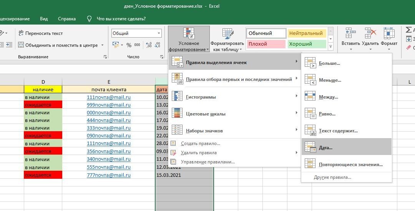Viewport: 415px width, 211px height.
Task: Click the lightbulb Tell Me icon
Action: pyautogui.click(x=90, y=19)
